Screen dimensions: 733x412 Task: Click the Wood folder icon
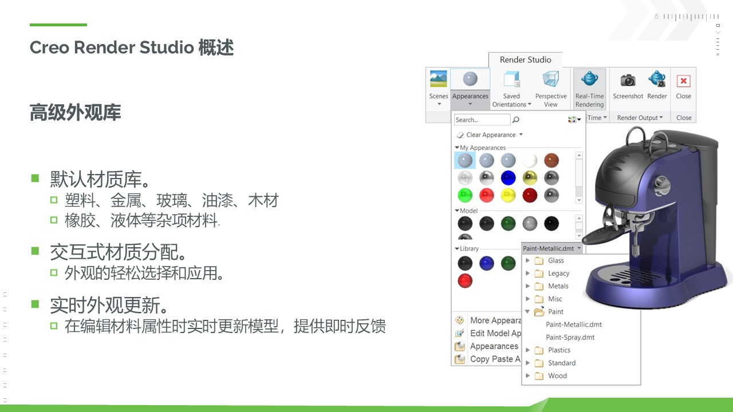[x=539, y=376]
